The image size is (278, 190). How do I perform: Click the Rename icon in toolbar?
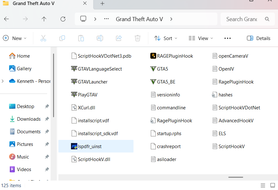tap(100, 38)
